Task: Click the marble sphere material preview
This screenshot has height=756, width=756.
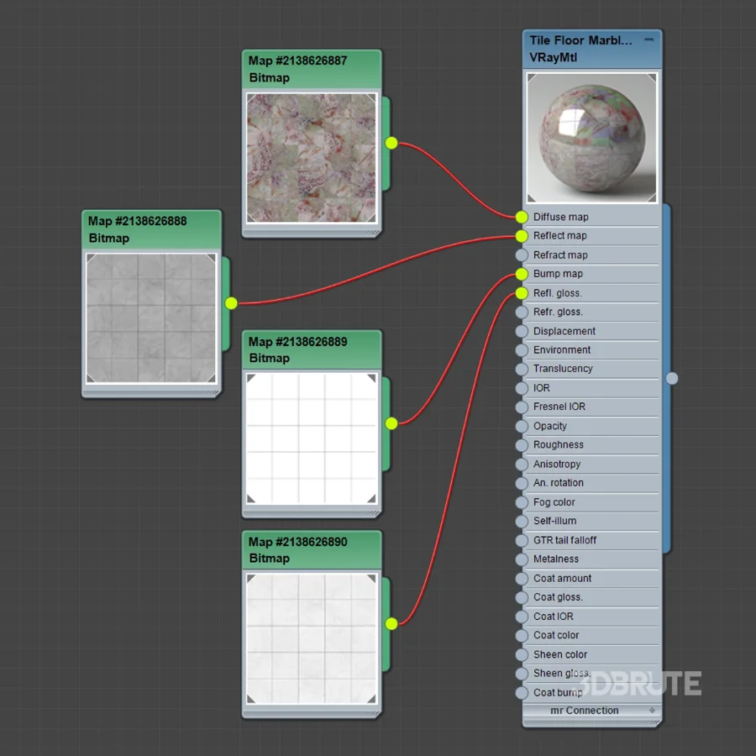Action: (591, 138)
